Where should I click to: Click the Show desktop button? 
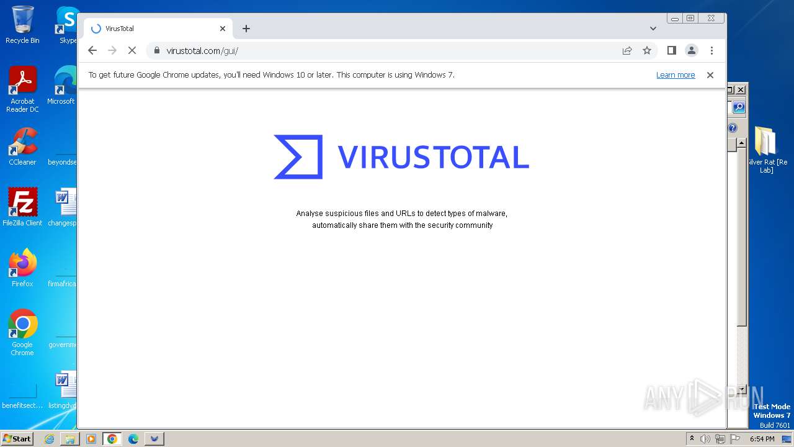787,439
